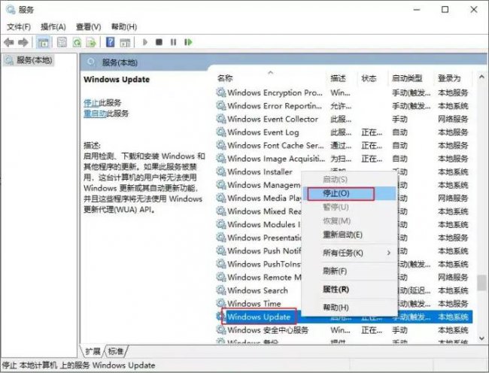Click the gear icon beside Windows Installer

pyautogui.click(x=221, y=171)
